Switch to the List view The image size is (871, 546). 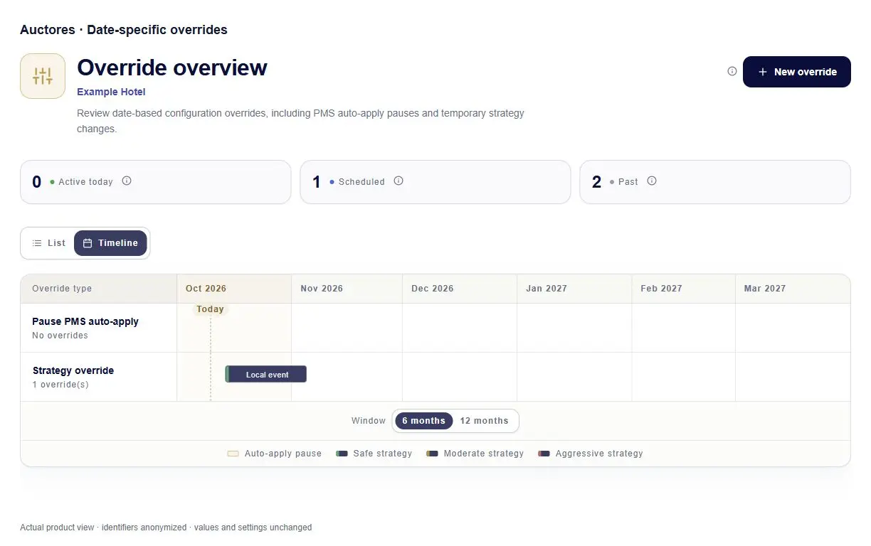coord(48,243)
